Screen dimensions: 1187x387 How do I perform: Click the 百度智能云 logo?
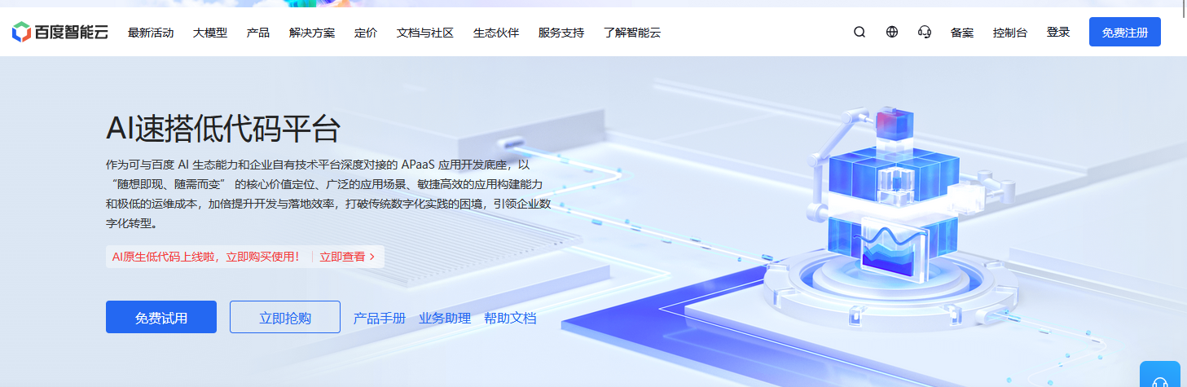pyautogui.click(x=59, y=33)
